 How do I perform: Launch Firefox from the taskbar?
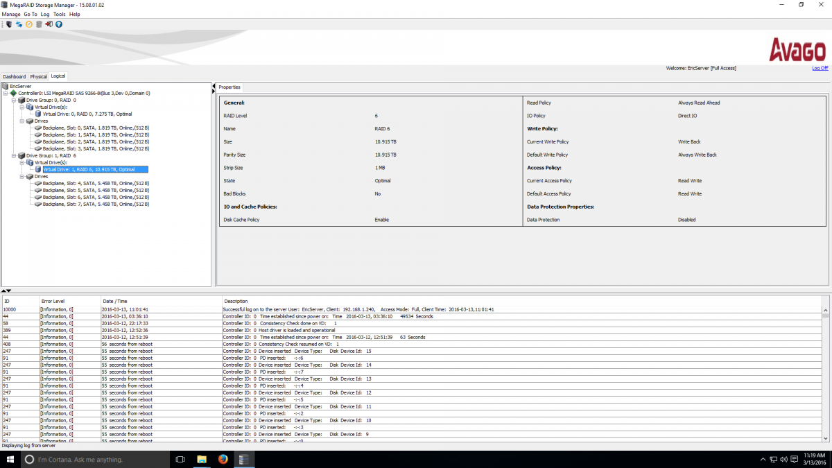(x=223, y=459)
